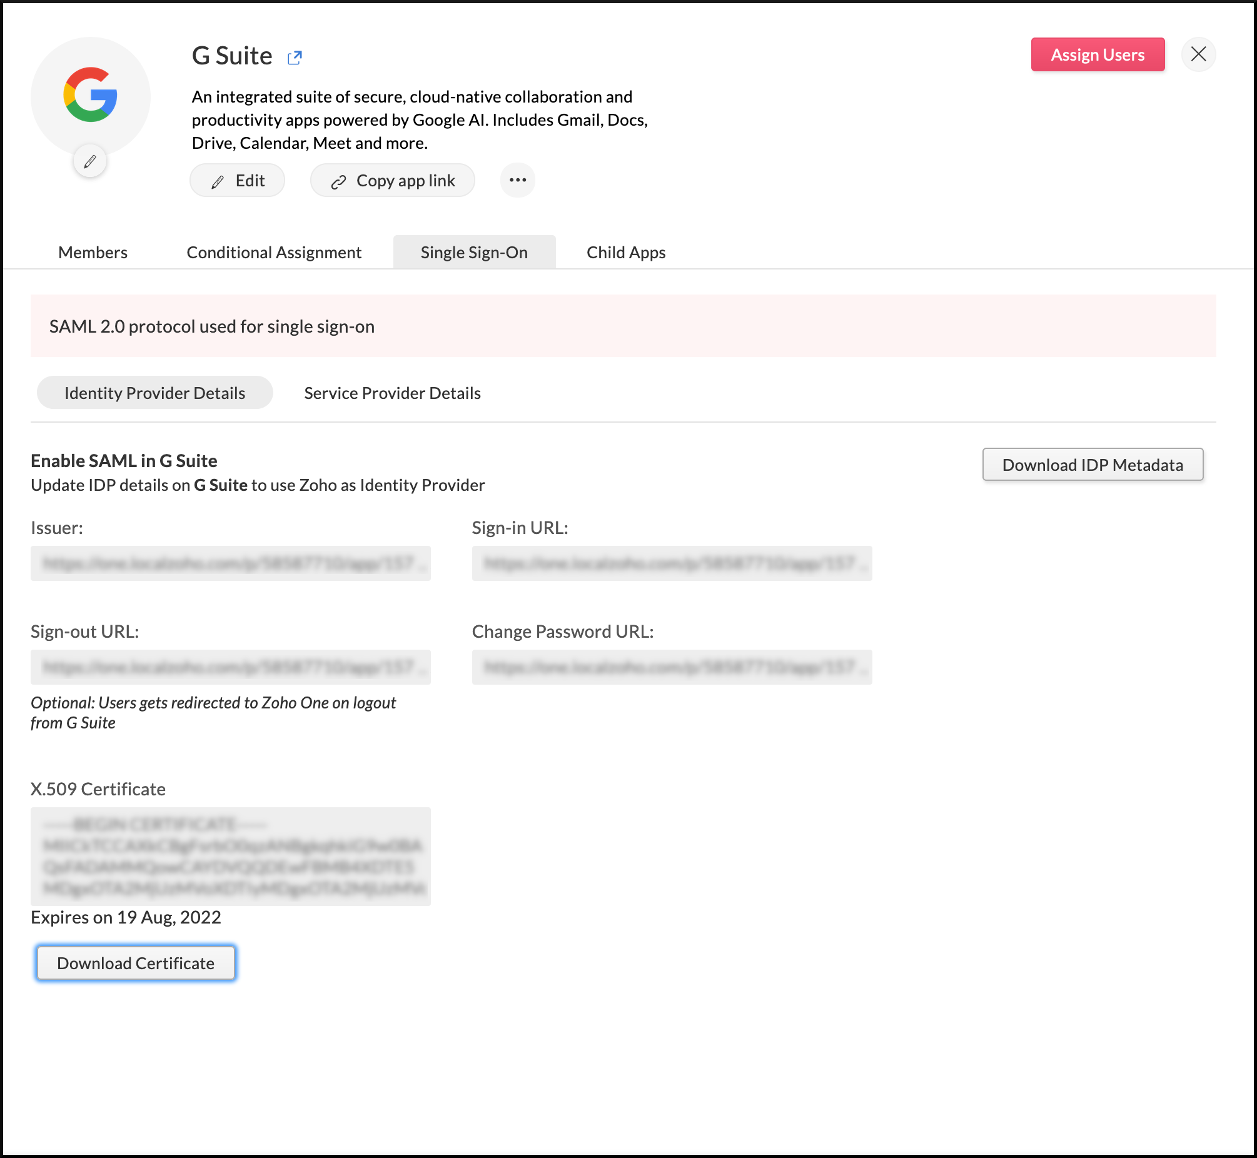Click the pencil icon under the Google logo
The height and width of the screenshot is (1158, 1257).
[x=90, y=162]
